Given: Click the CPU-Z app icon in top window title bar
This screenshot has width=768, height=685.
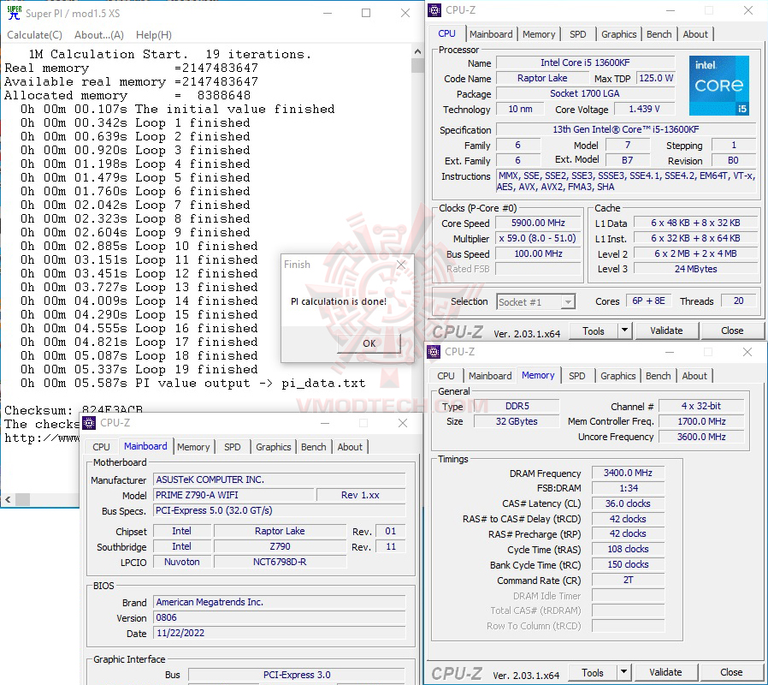Looking at the screenshot, I should click(x=434, y=10).
